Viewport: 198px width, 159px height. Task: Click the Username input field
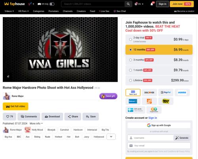coord(150,138)
